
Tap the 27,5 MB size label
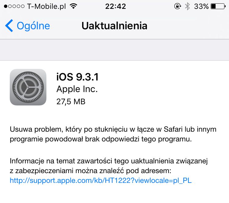point(71,101)
